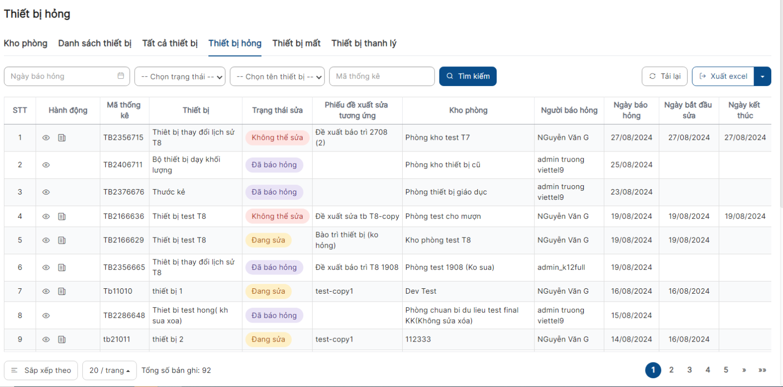This screenshot has height=387, width=783.
Task: Click eye icon for TB2286648 row
Action: (46, 316)
